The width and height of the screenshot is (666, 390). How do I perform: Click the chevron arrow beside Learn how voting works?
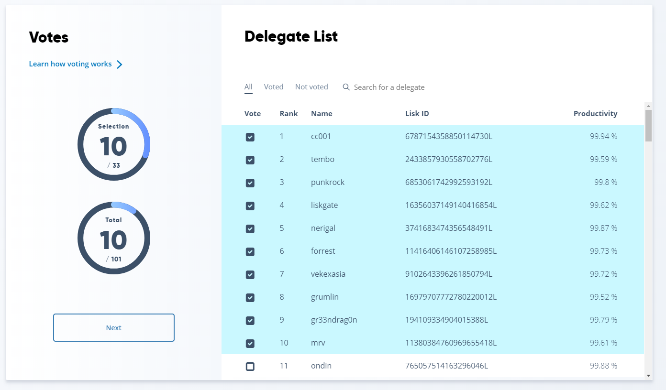[x=120, y=65]
